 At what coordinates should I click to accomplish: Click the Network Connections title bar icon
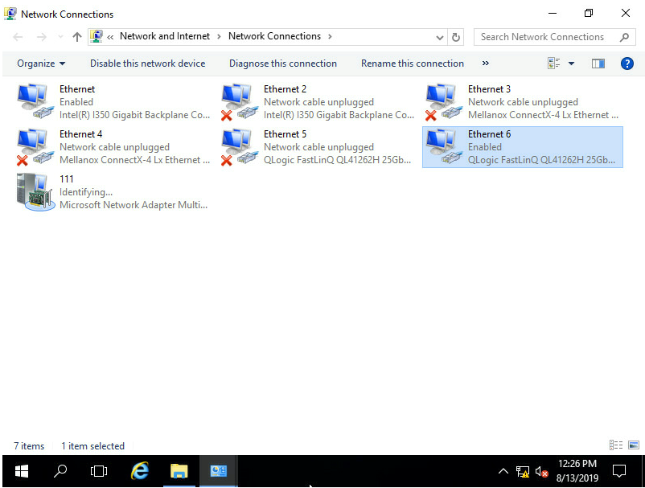tap(10, 14)
